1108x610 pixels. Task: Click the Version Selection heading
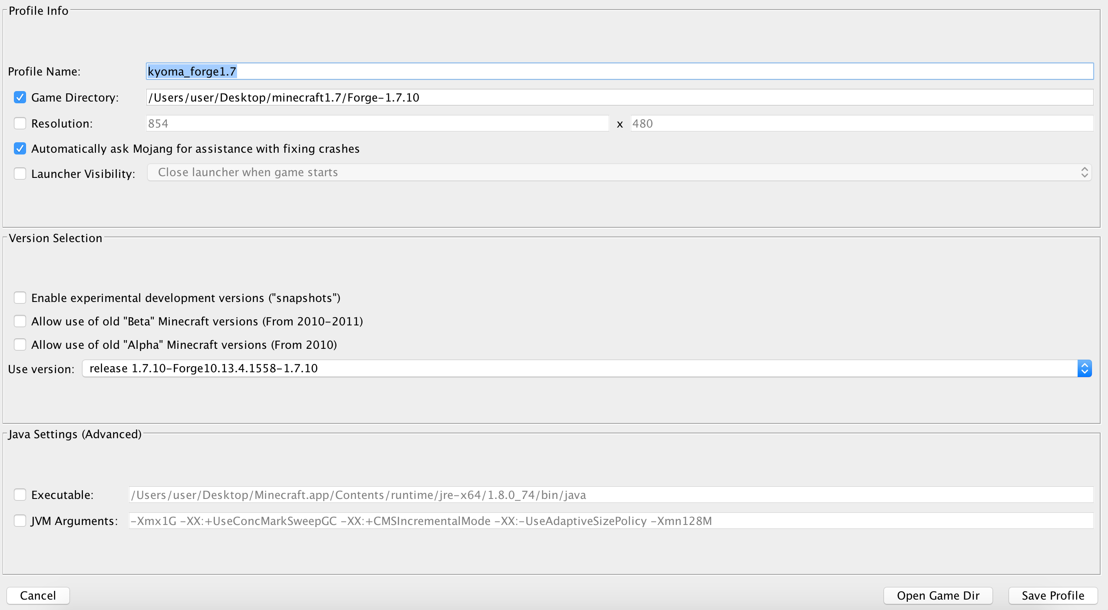(x=56, y=238)
